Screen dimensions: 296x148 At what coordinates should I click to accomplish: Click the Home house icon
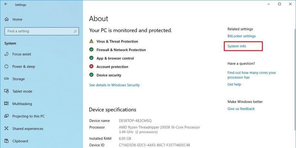(x=7, y=19)
